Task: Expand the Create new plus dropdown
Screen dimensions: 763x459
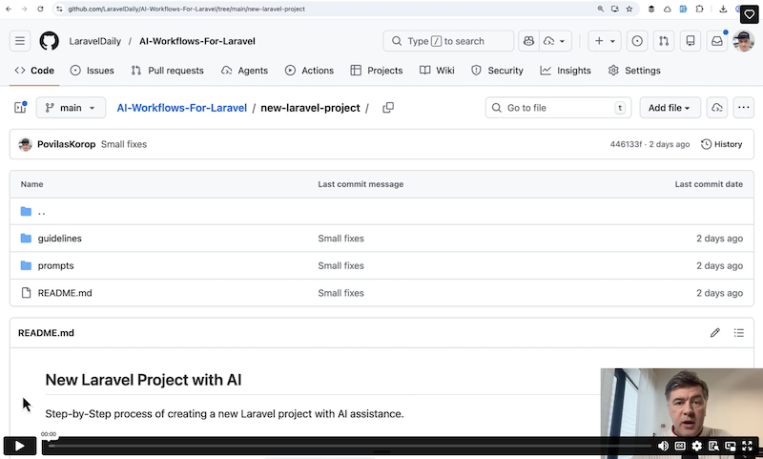Action: click(x=604, y=41)
